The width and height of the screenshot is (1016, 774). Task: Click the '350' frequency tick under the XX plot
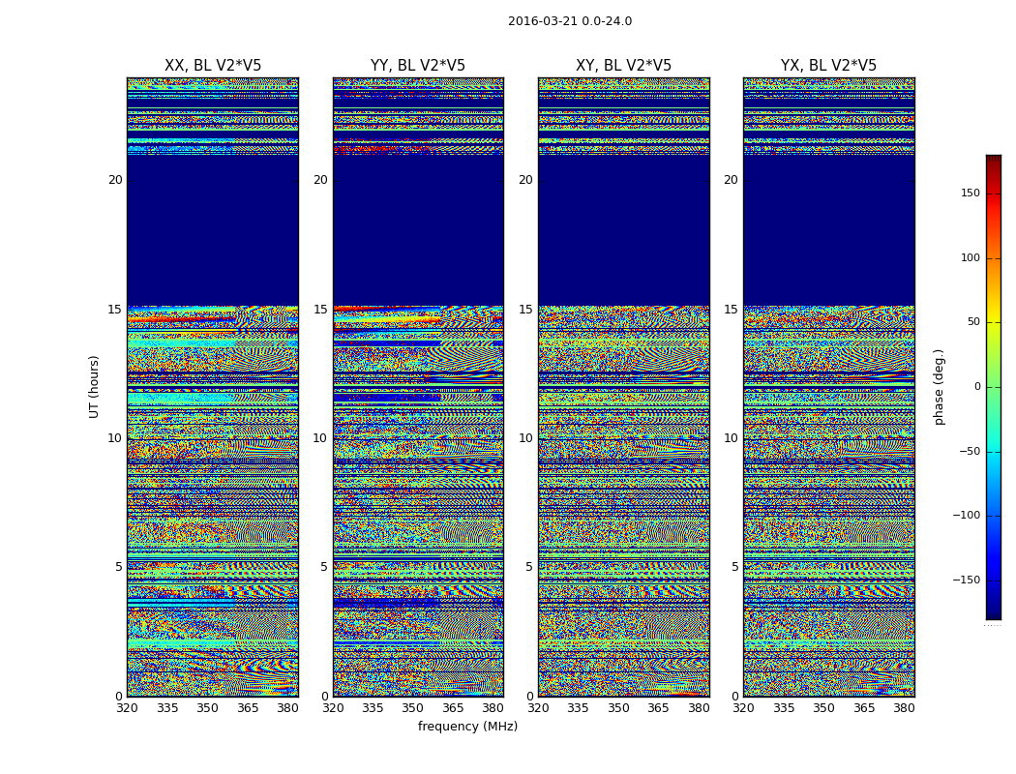pyautogui.click(x=207, y=708)
